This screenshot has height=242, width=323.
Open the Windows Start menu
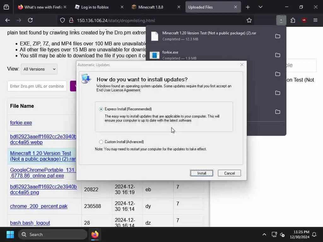click(x=10, y=234)
